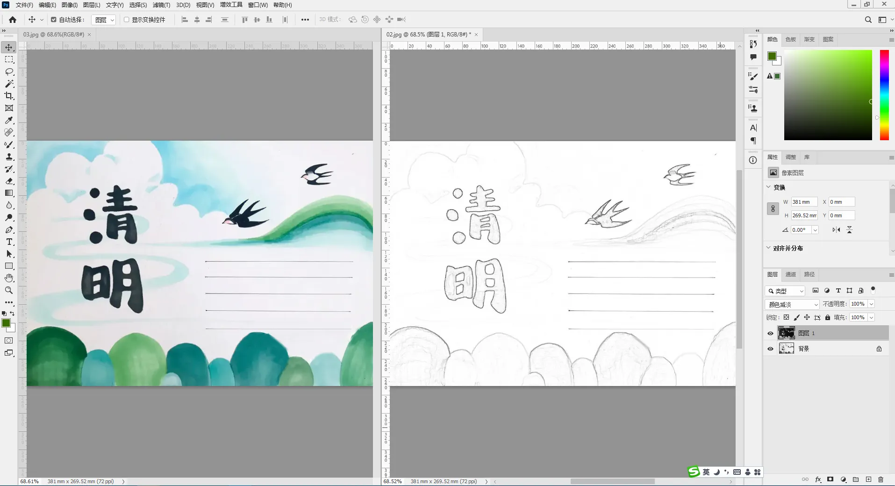Image resolution: width=895 pixels, height=486 pixels.
Task: Switch to the 通道 tab
Action: pos(790,274)
